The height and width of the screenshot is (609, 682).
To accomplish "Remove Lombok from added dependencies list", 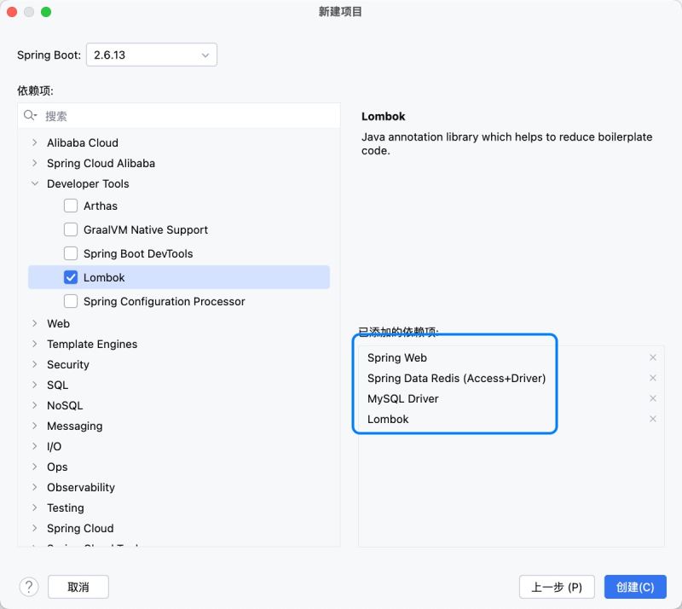I will 652,419.
